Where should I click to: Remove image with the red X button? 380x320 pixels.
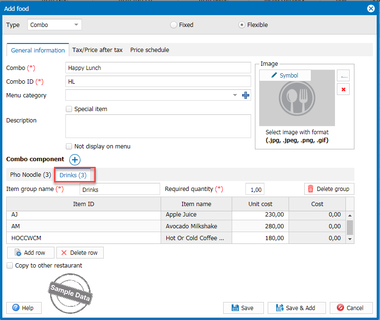[x=343, y=89]
